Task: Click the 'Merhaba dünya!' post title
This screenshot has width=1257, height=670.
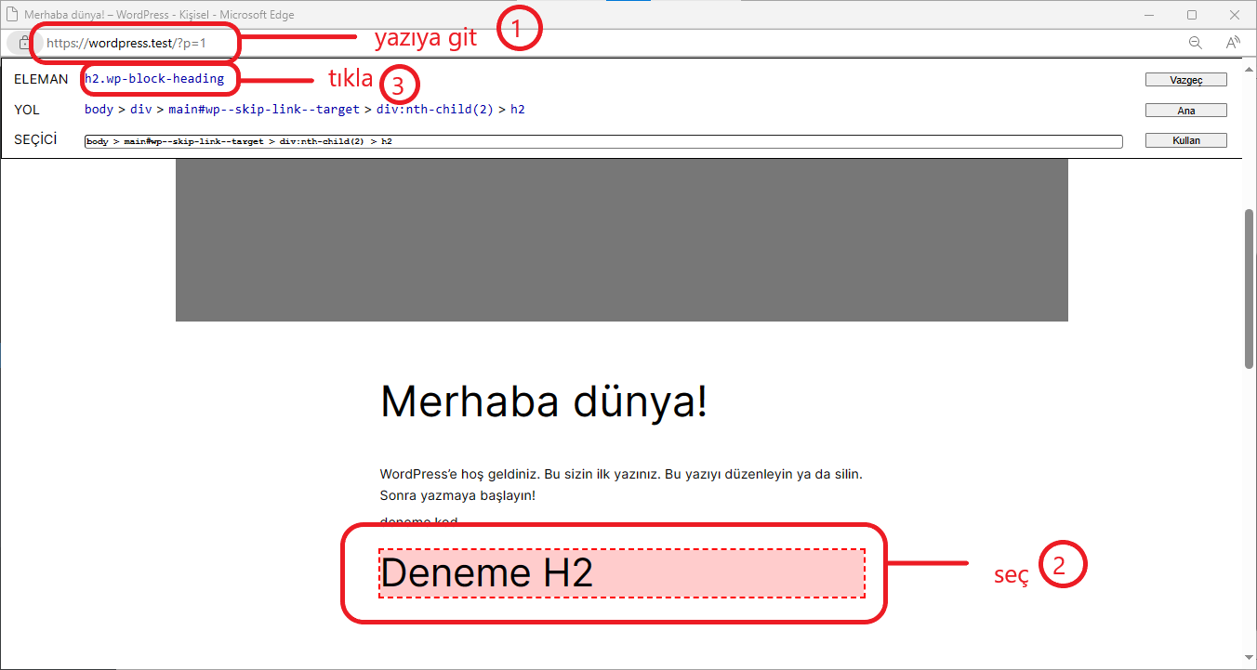Action: point(544,402)
